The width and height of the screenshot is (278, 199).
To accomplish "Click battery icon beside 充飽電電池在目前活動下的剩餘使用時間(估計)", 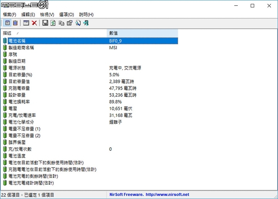I will pyautogui.click(x=5, y=169).
